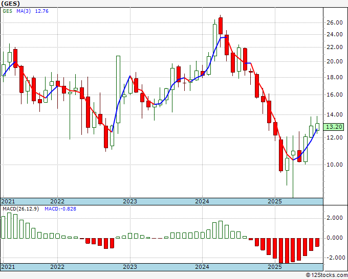
Task: Click the MACD:-0.828 value label
Action: tap(60, 209)
